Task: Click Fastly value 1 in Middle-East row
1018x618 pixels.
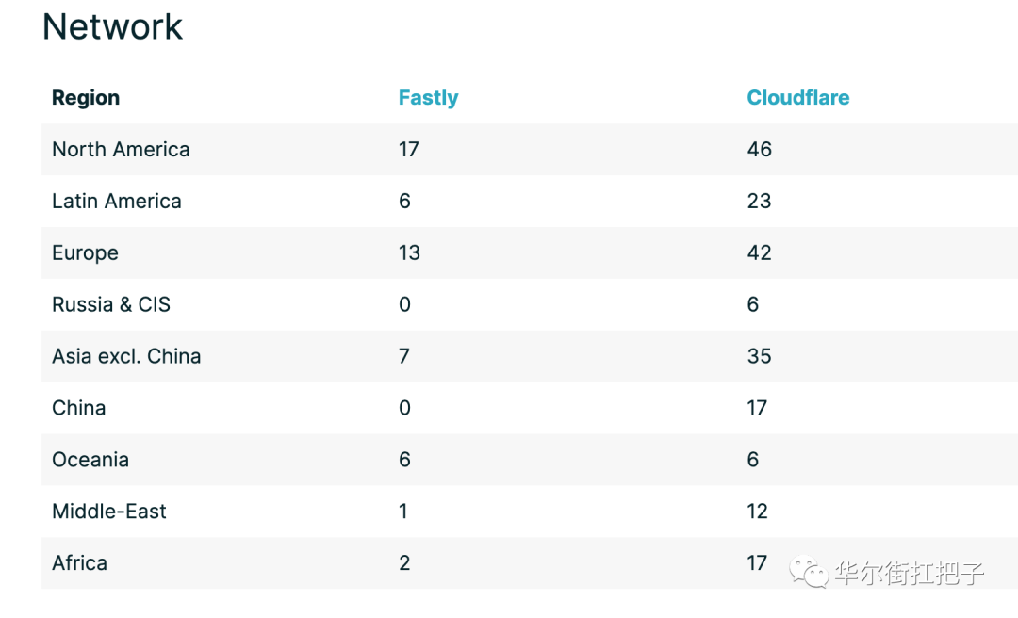Action: pos(403,512)
